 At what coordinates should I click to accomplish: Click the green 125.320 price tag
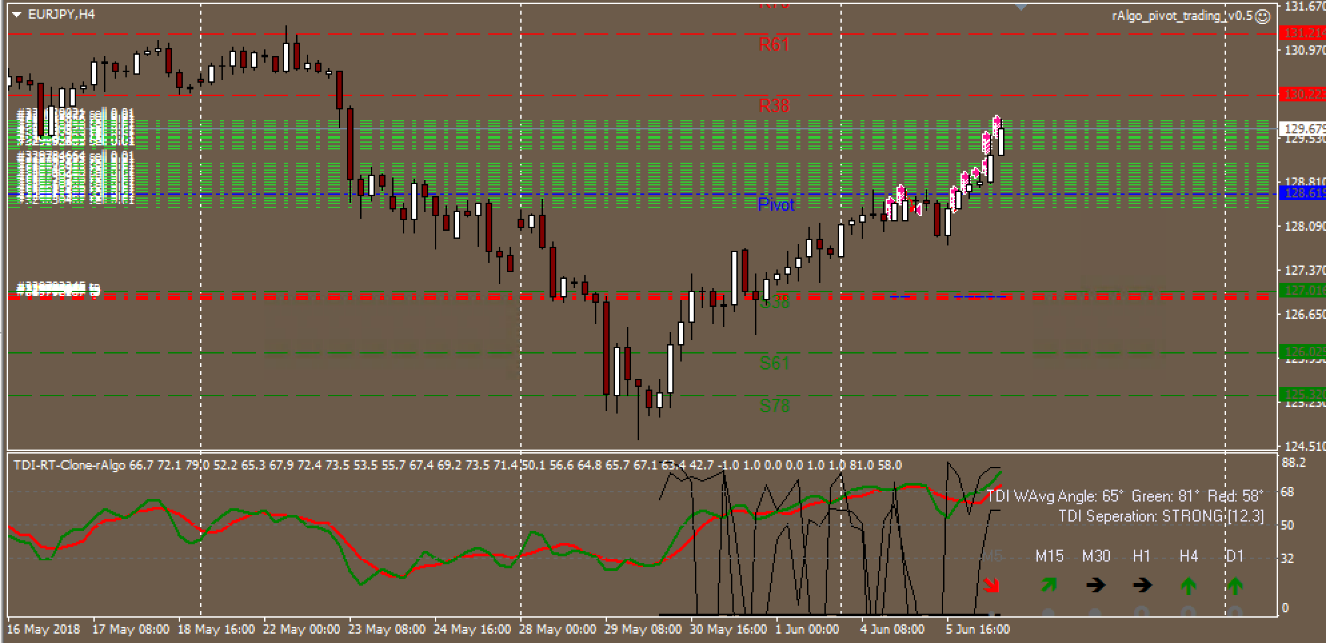[1303, 394]
